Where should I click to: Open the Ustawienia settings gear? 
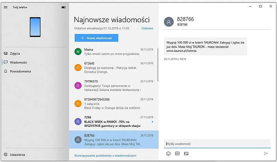click(6, 155)
